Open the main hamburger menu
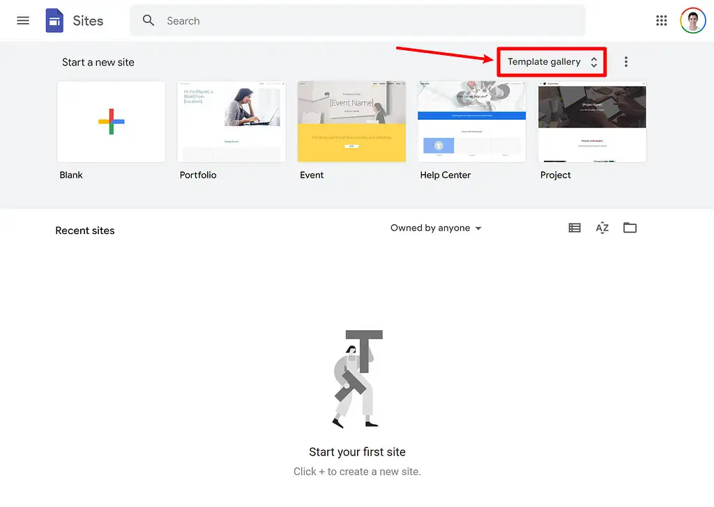Viewport: 714px width, 507px height. [x=23, y=20]
